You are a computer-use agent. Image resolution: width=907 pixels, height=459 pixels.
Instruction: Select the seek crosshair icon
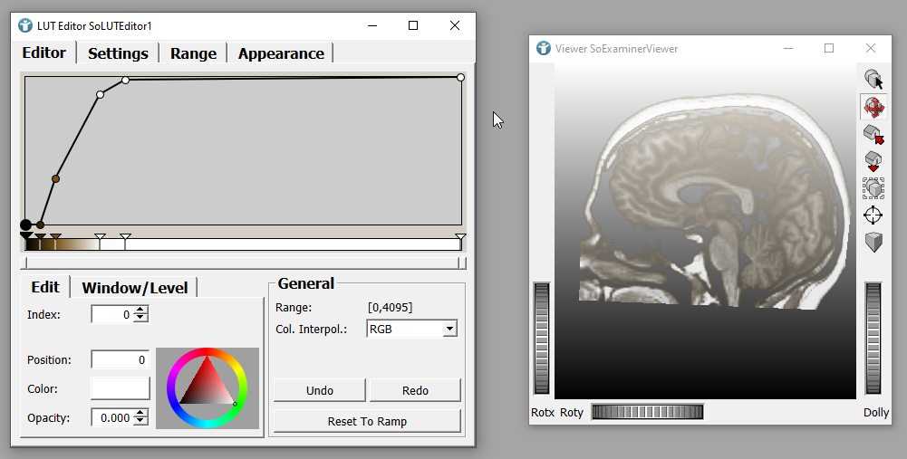tap(873, 215)
